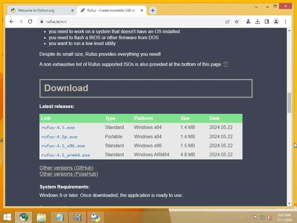Click the Portable type cell
This screenshot has width=297, height=223.
114,136
